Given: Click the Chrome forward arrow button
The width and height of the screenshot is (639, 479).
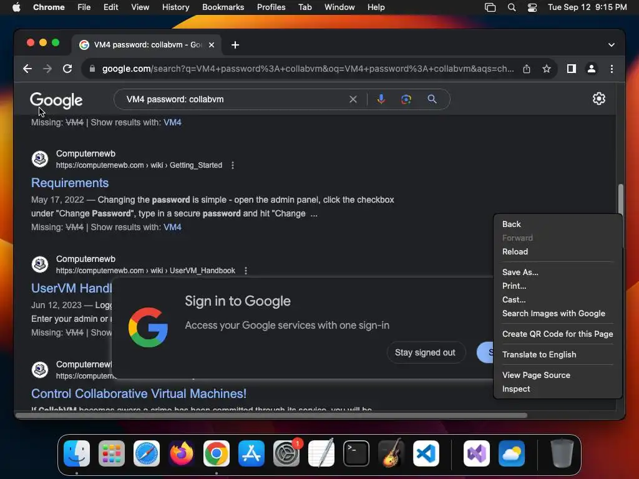Looking at the screenshot, I should (x=47, y=69).
